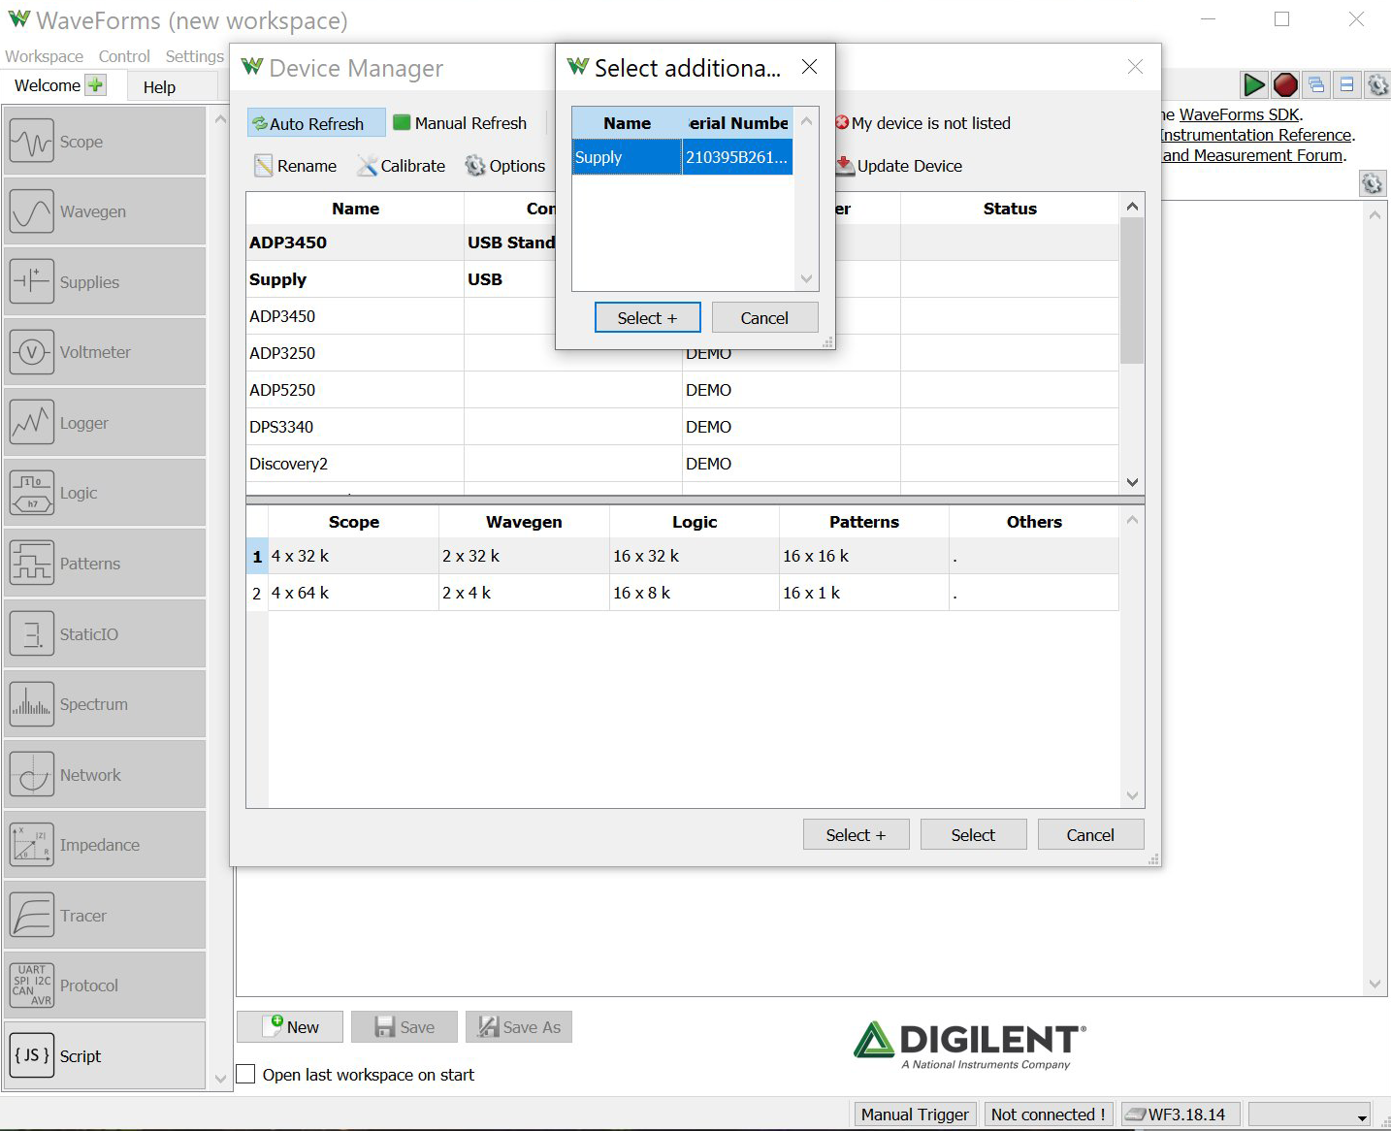Screen dimensions: 1391x1131
Task: Open the Settings menu
Action: 194,56
